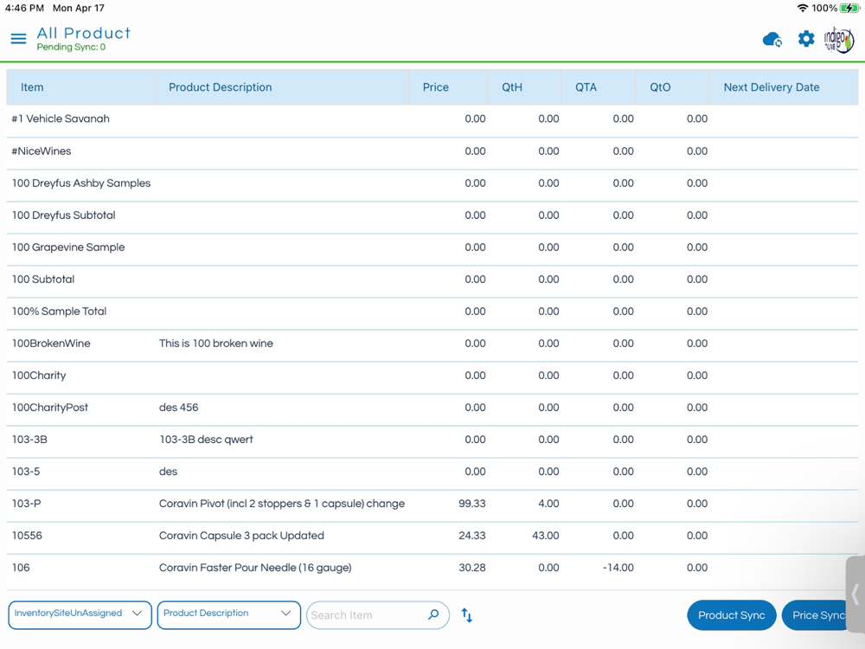Click description 'This is 100 broken wine'
Viewport: 865px width, 649px height.
click(x=215, y=344)
